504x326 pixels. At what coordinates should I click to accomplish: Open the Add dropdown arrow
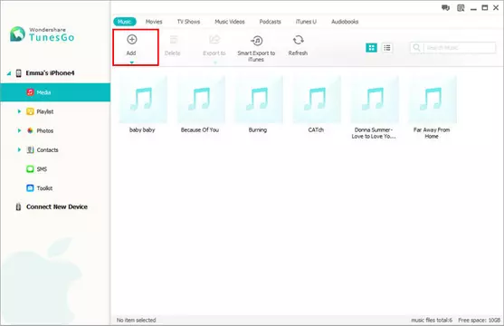coord(132,62)
